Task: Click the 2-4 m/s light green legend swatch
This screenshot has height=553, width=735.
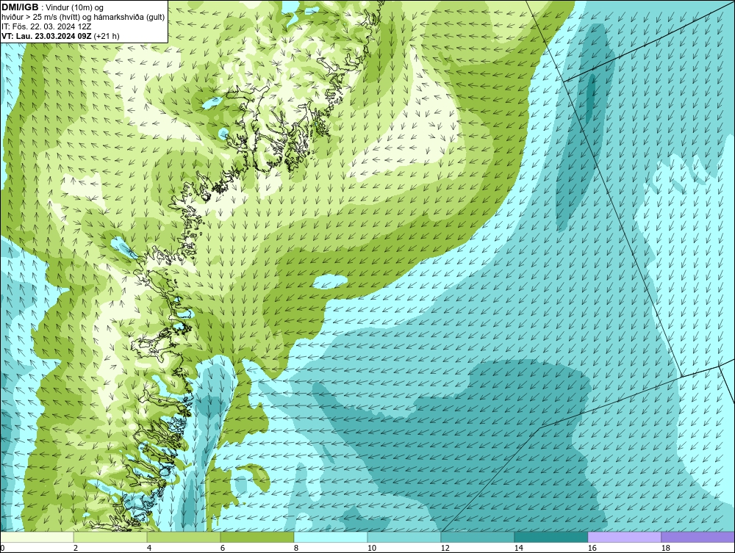Action: click(x=110, y=537)
